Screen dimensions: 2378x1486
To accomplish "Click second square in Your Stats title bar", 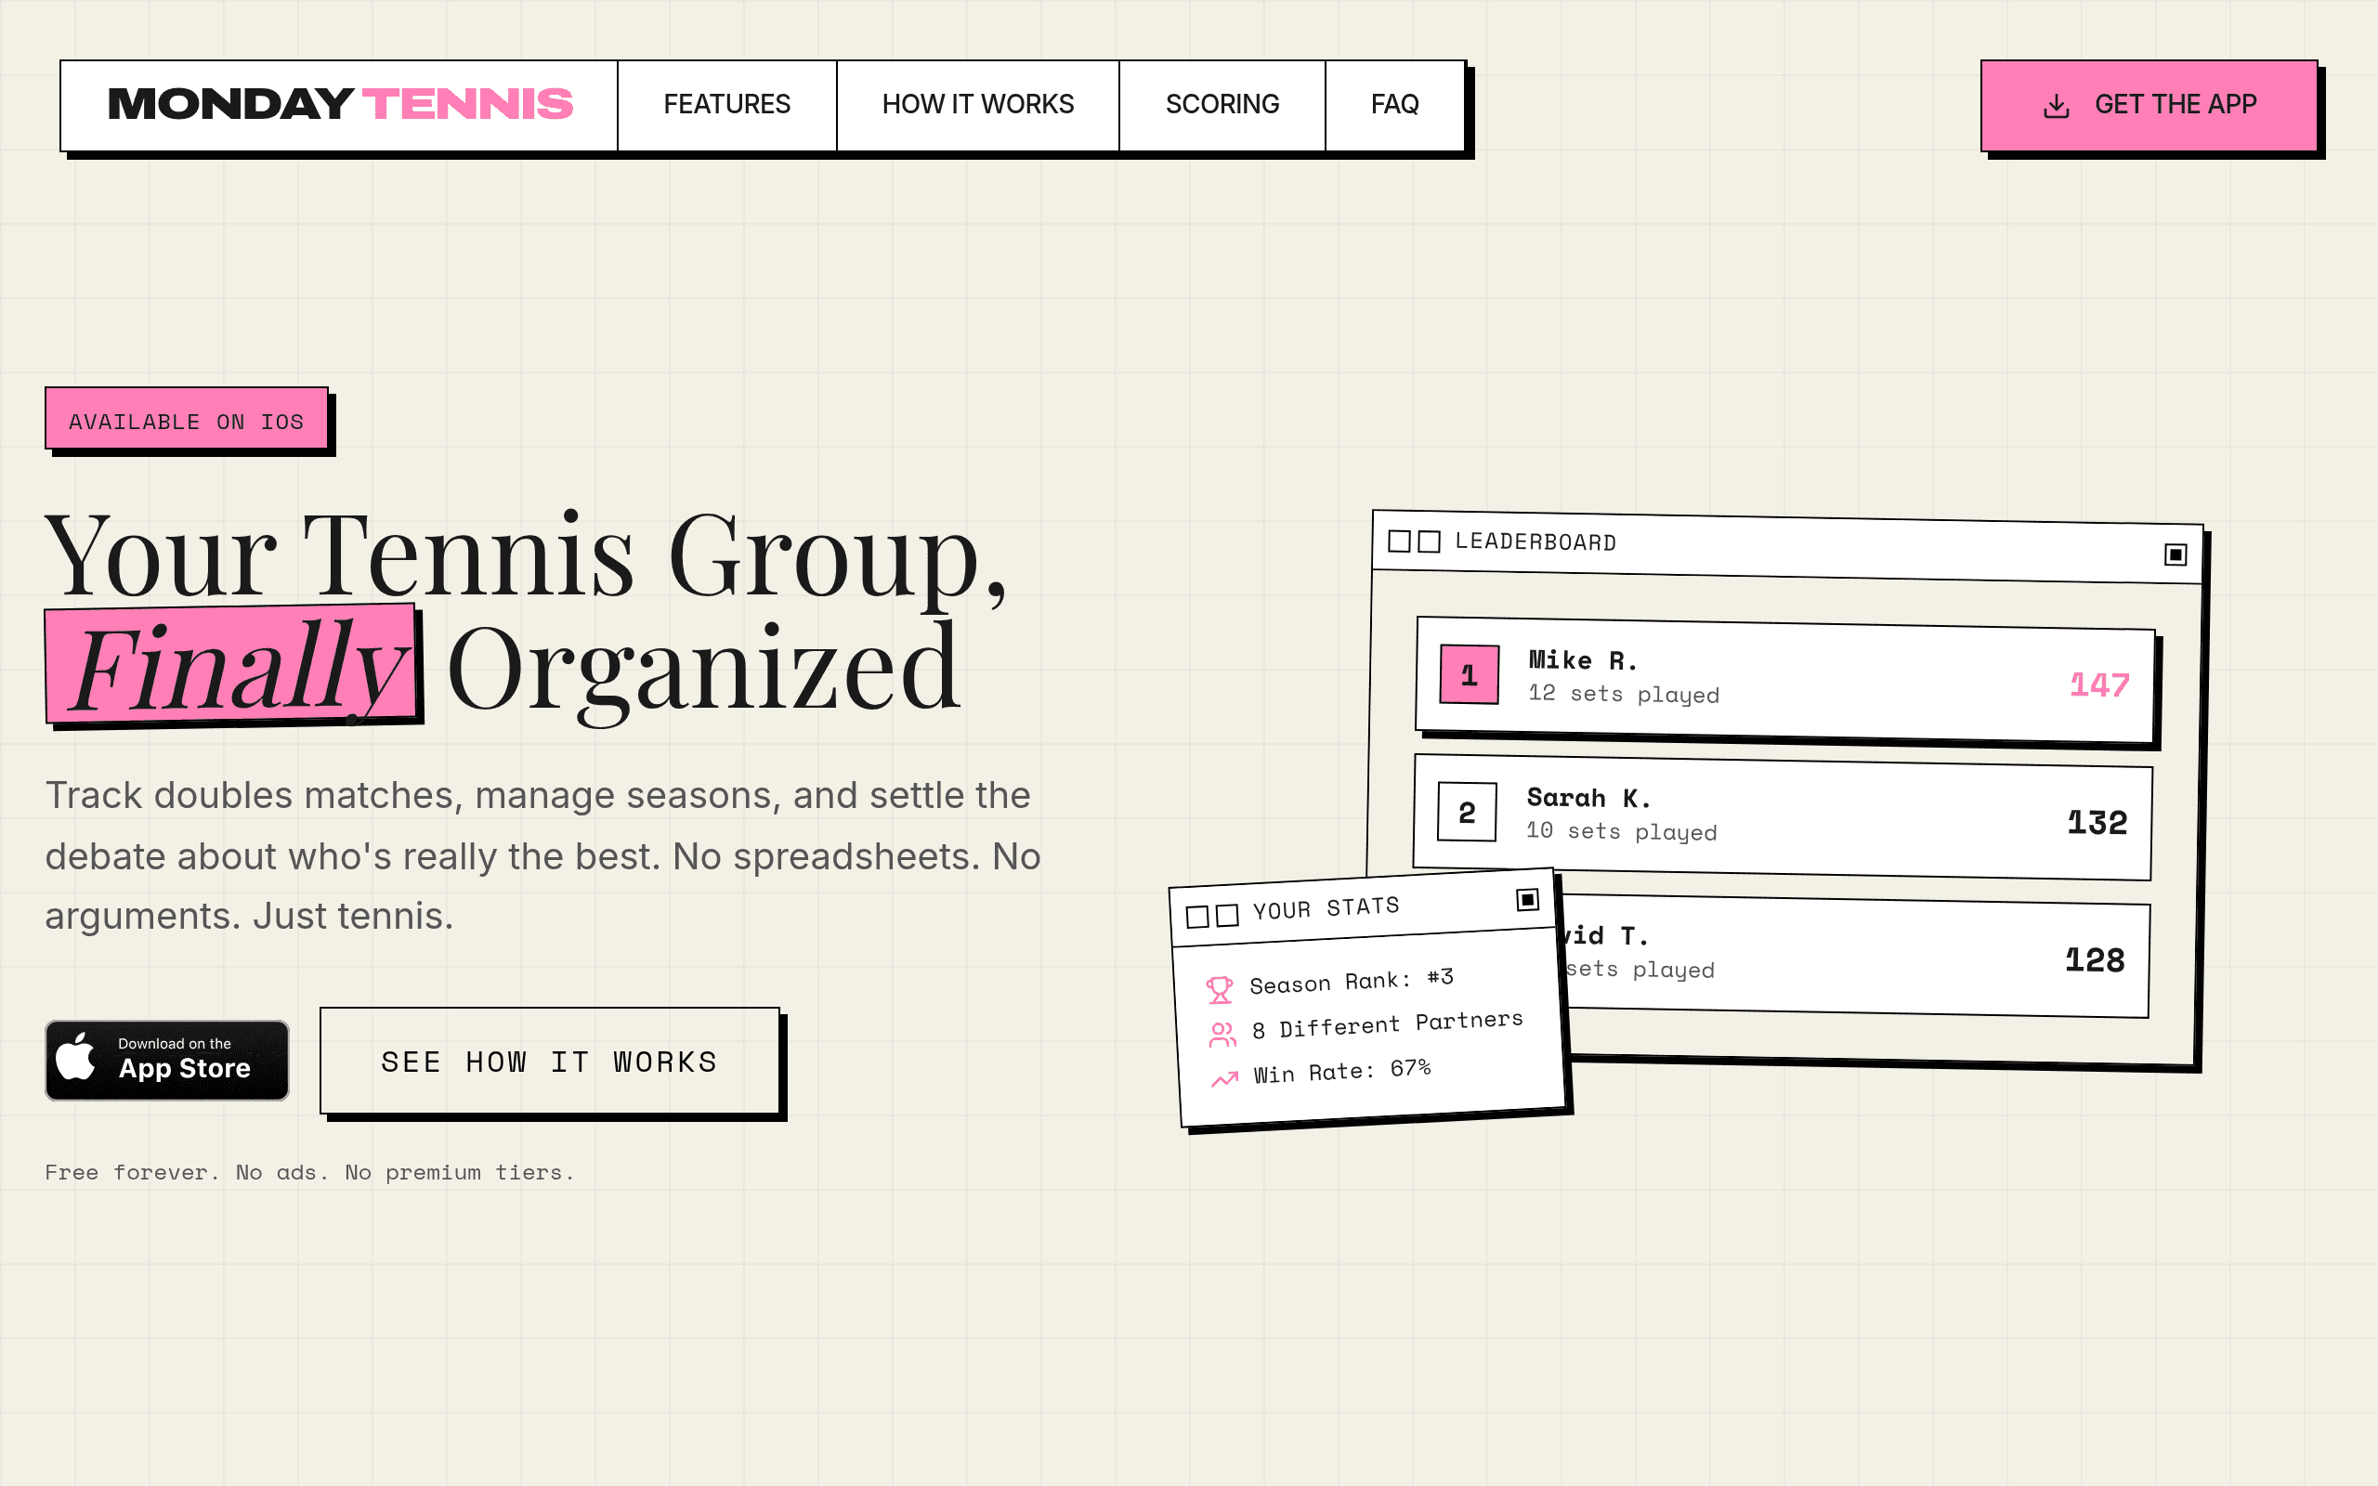I will coord(1227,915).
